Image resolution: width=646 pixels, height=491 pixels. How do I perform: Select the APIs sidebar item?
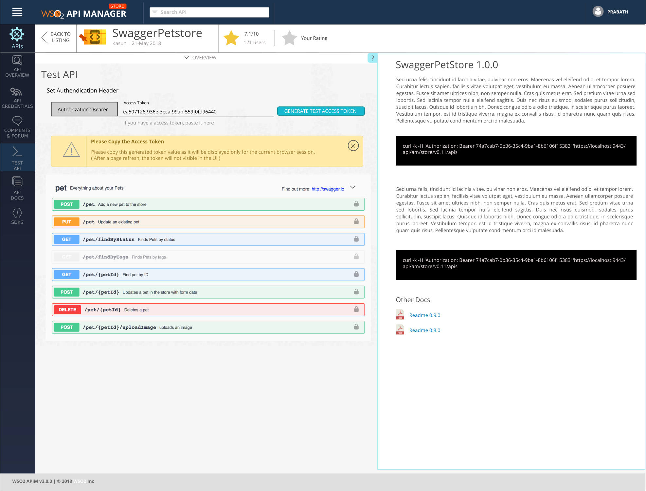(17, 38)
